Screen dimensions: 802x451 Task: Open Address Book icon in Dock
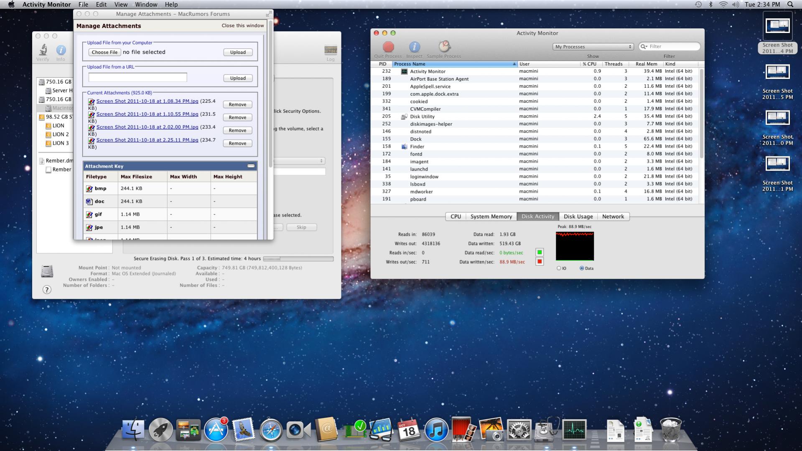(326, 429)
